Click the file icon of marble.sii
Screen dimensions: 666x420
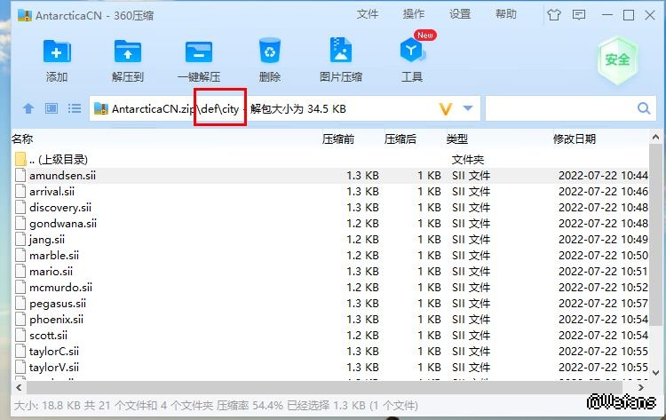coord(20,255)
